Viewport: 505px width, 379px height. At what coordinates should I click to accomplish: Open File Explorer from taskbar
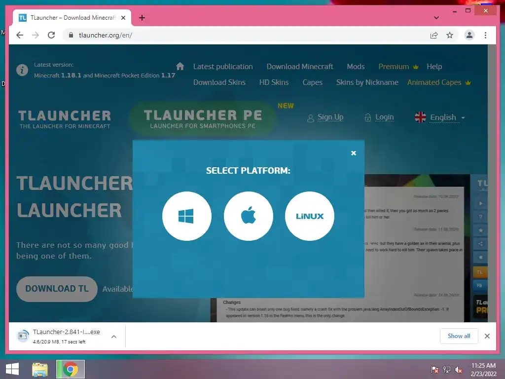[40, 369]
